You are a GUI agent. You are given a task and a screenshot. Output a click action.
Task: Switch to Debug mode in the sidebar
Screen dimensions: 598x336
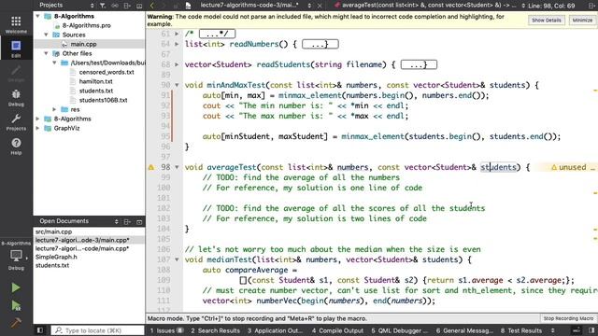point(16,97)
